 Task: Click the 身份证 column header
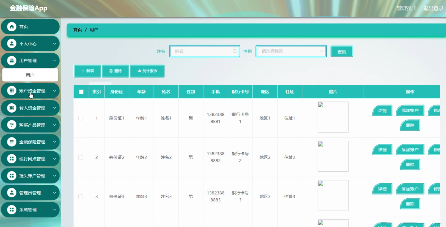[117, 92]
